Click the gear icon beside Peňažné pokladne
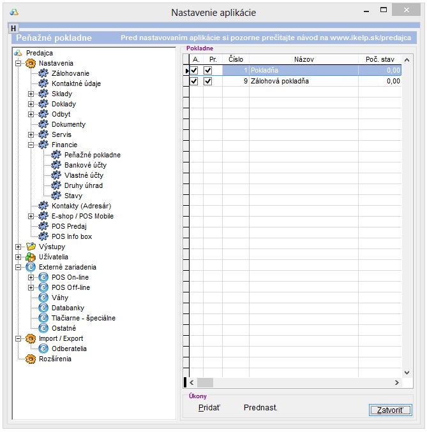427x432 pixels. click(x=56, y=155)
